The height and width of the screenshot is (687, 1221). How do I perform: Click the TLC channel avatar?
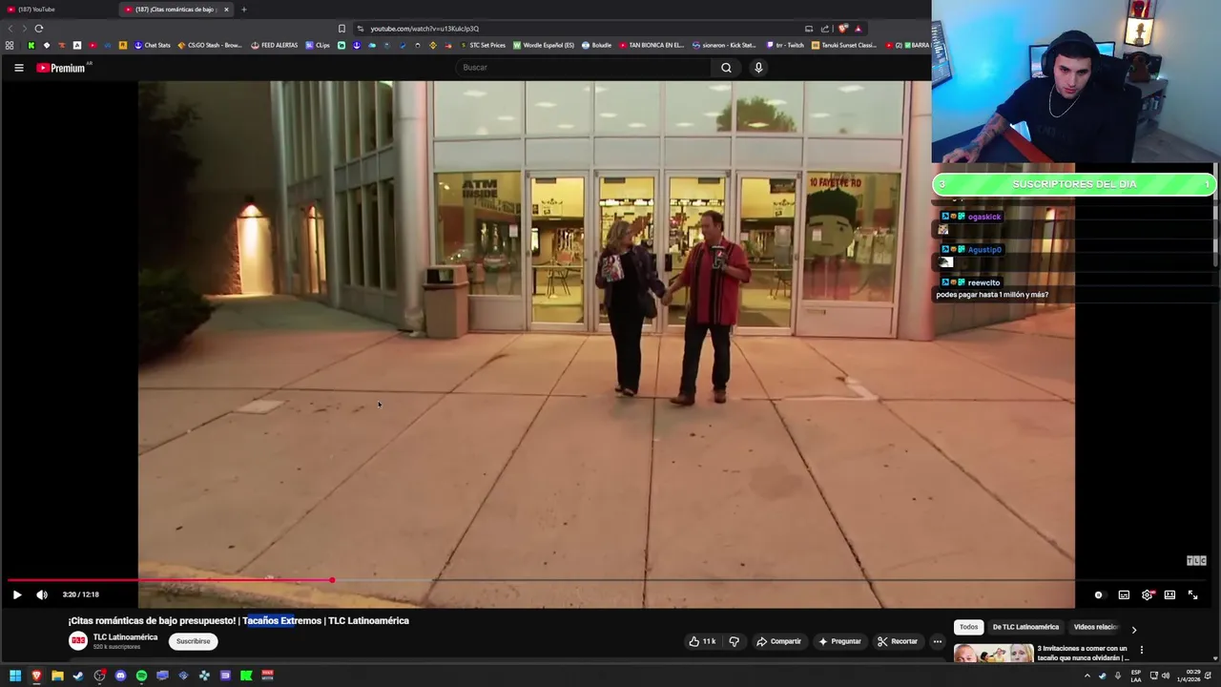click(x=78, y=641)
